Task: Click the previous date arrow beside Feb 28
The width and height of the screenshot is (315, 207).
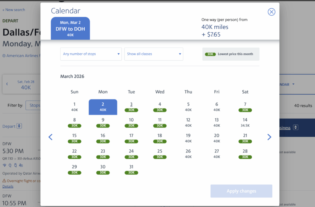Action: (x=7, y=84)
